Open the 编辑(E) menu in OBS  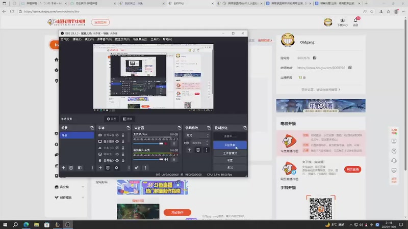(x=77, y=40)
